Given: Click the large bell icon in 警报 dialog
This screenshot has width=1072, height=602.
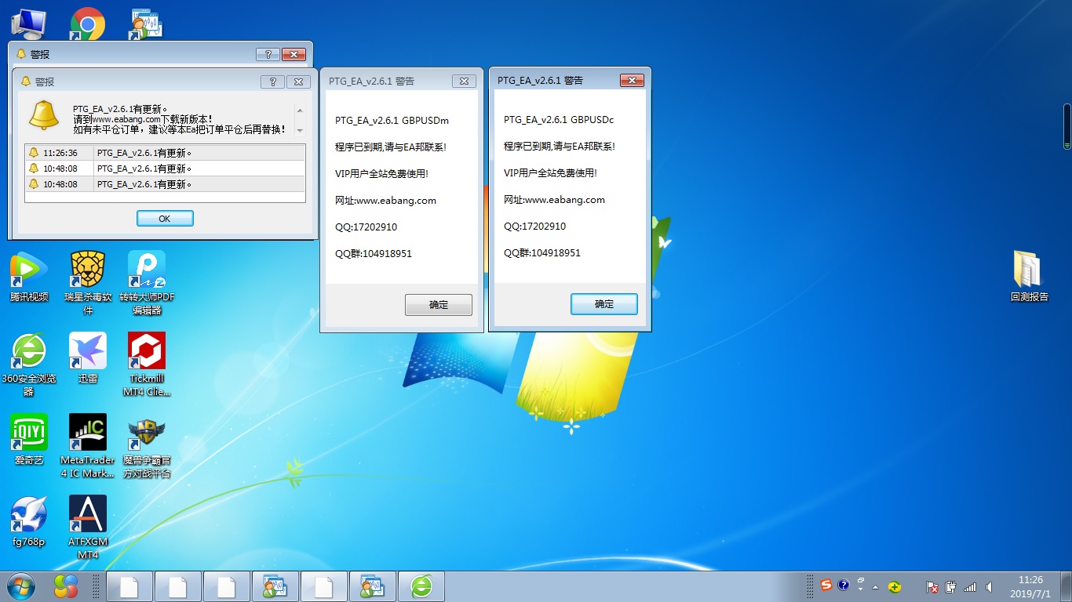Looking at the screenshot, I should (x=43, y=116).
